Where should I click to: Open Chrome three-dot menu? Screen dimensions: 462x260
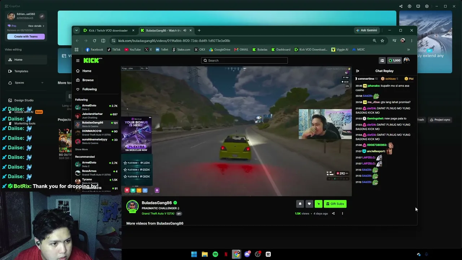point(411,41)
